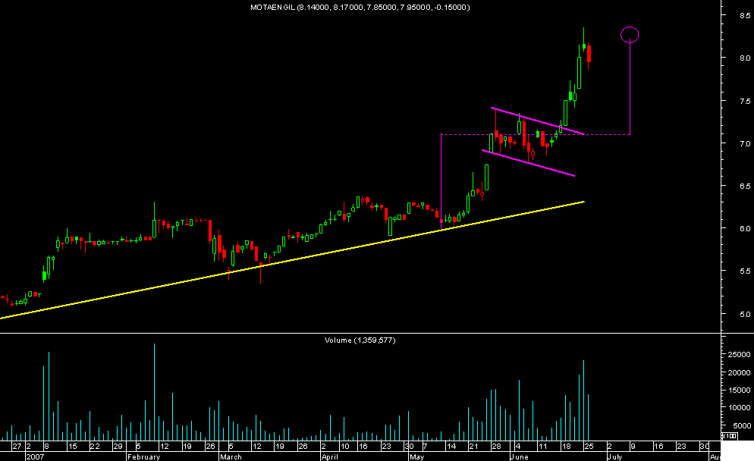Click the 18 date label in June
The image size is (754, 461).
click(566, 447)
